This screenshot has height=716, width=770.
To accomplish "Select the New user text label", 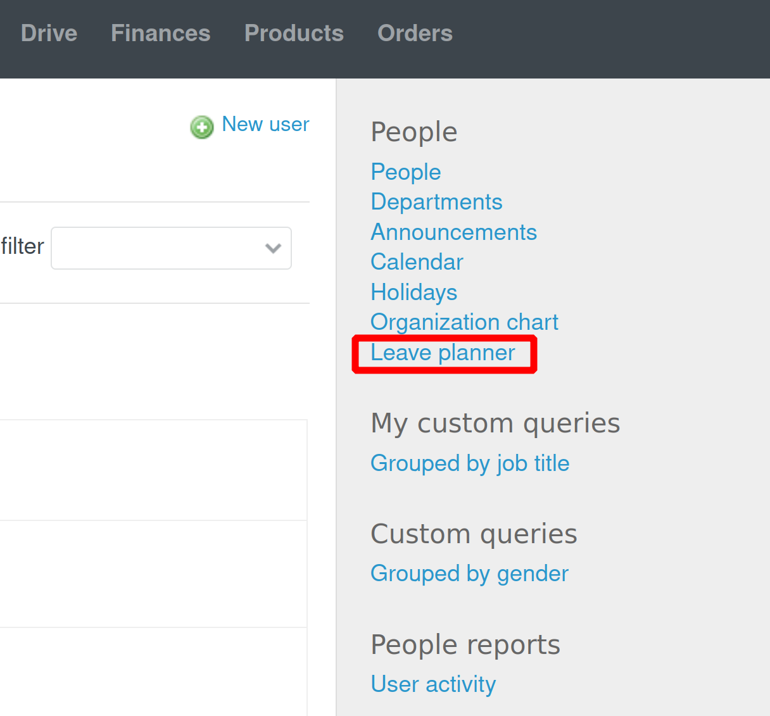I will tap(265, 124).
